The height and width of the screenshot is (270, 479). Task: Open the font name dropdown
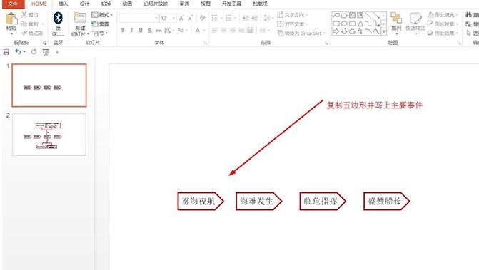click(156, 19)
